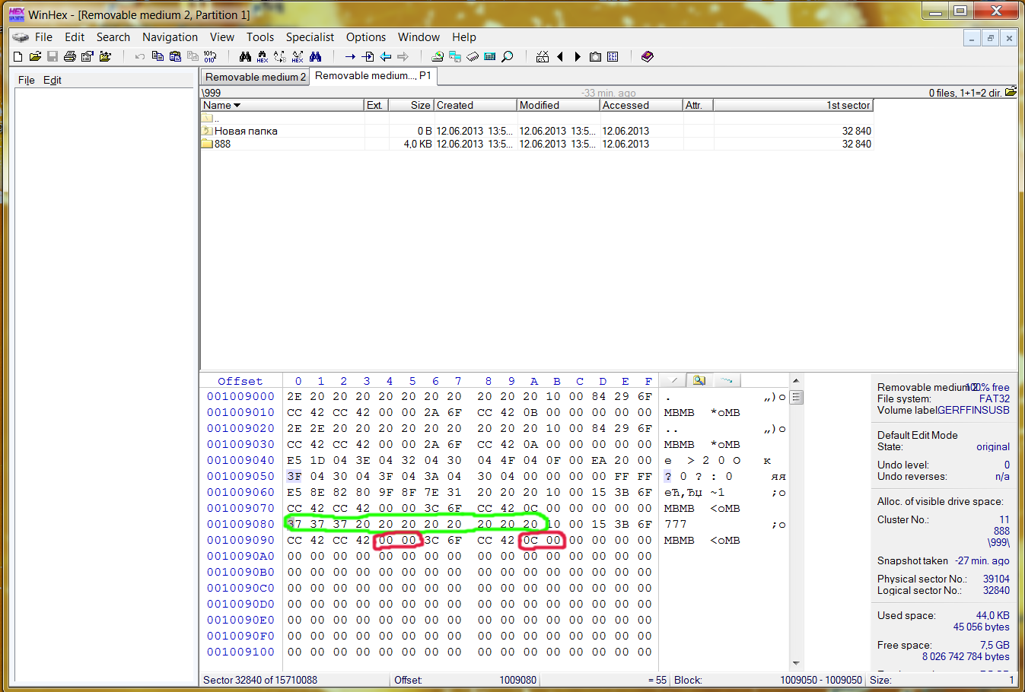
Task: Click the GERFFINSUSB volume label
Action: (x=973, y=410)
